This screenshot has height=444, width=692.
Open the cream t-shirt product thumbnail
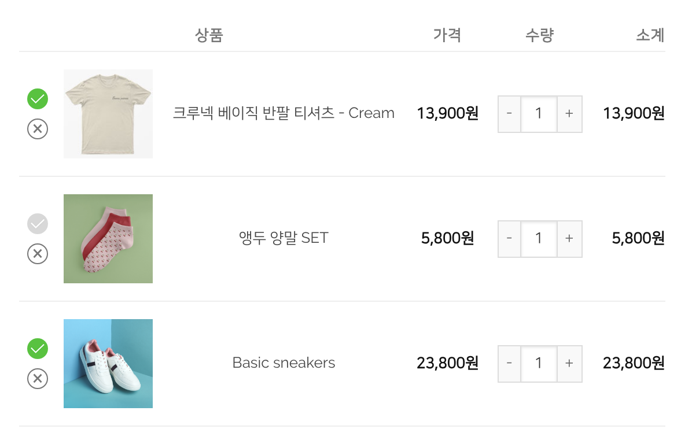click(108, 114)
